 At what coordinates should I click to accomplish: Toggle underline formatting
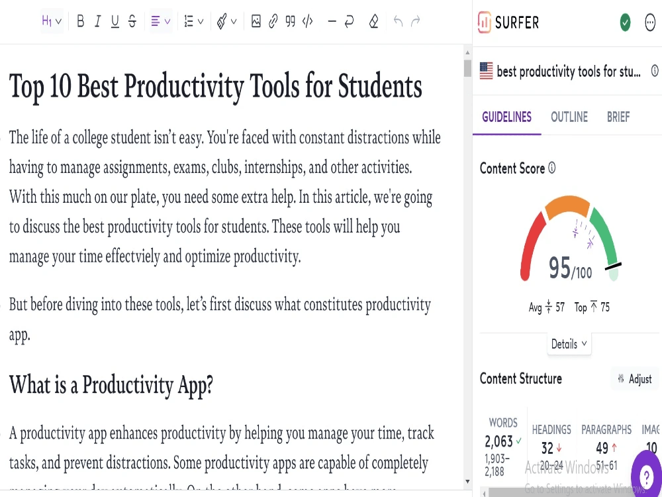(x=115, y=21)
